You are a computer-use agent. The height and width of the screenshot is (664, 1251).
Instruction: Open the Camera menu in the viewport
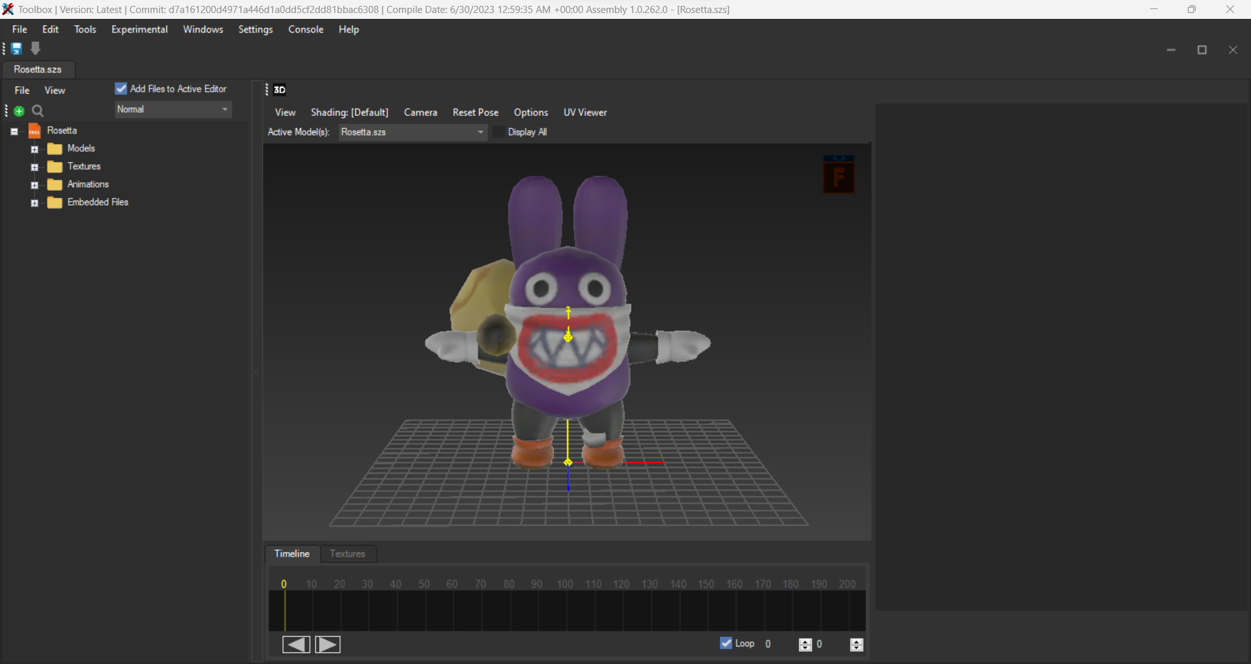click(420, 113)
